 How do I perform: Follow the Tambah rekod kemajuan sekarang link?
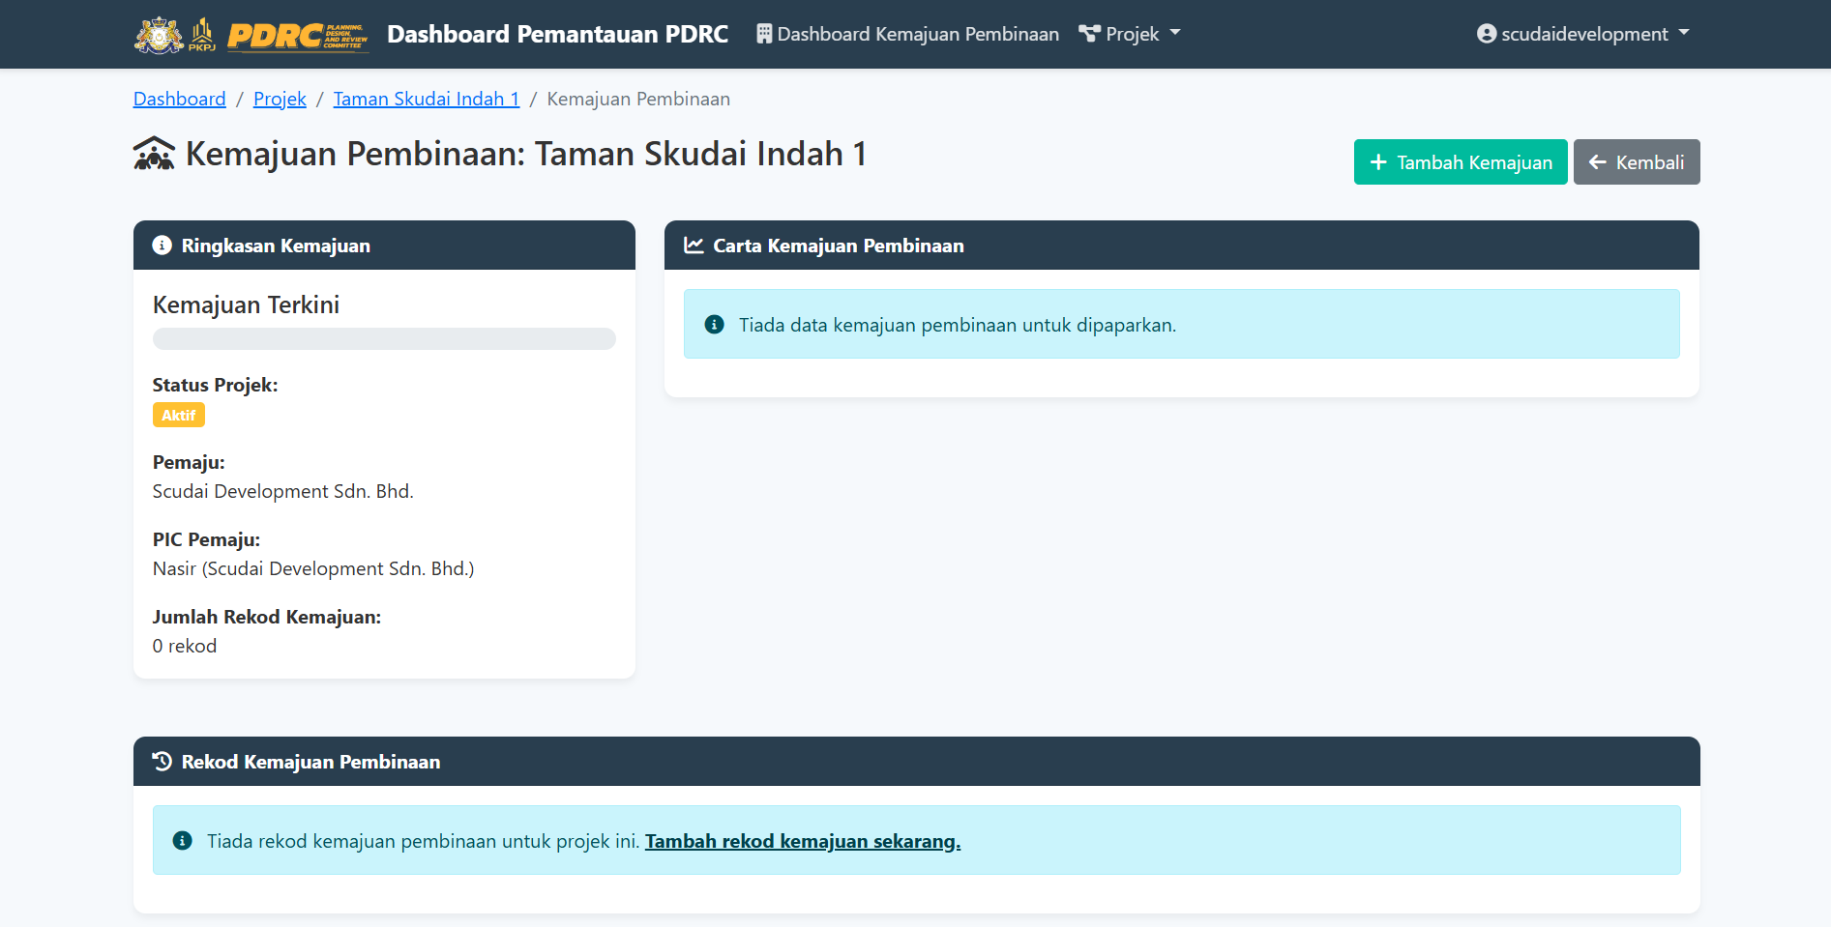(802, 841)
